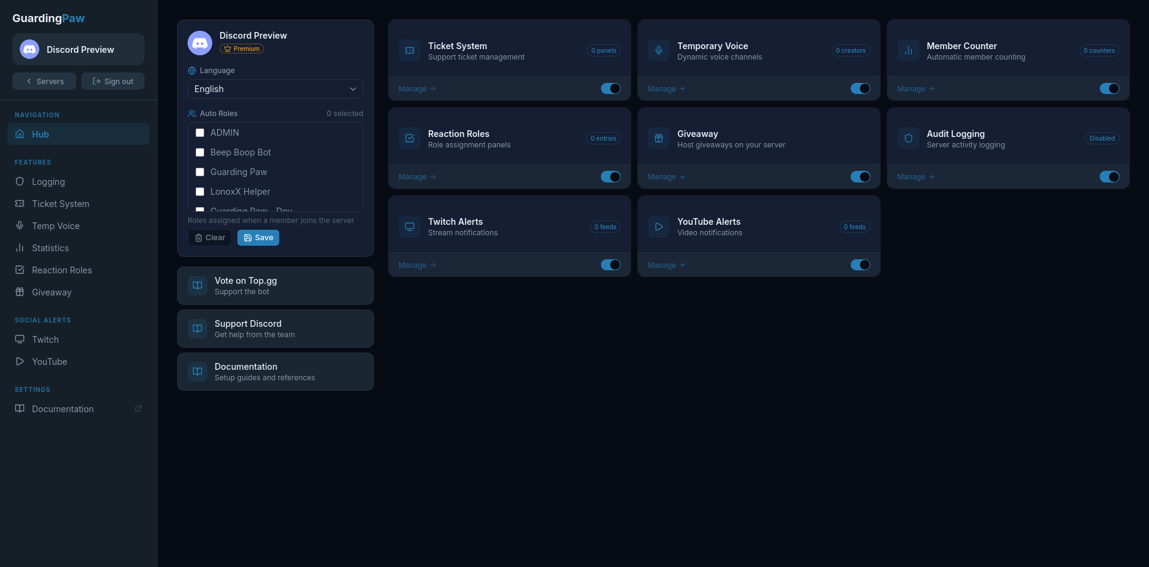Click the gift icon beside sidebar Giveaway
This screenshot has height=567, width=1149.
pos(20,292)
